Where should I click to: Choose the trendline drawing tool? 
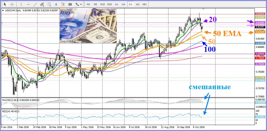(x=35, y=4)
